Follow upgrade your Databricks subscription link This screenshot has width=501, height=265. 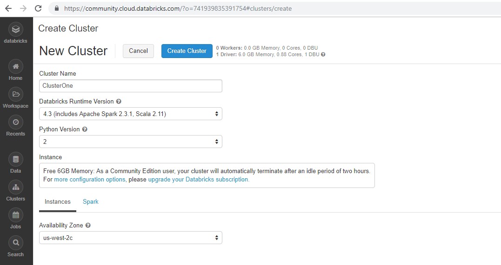pos(198,180)
